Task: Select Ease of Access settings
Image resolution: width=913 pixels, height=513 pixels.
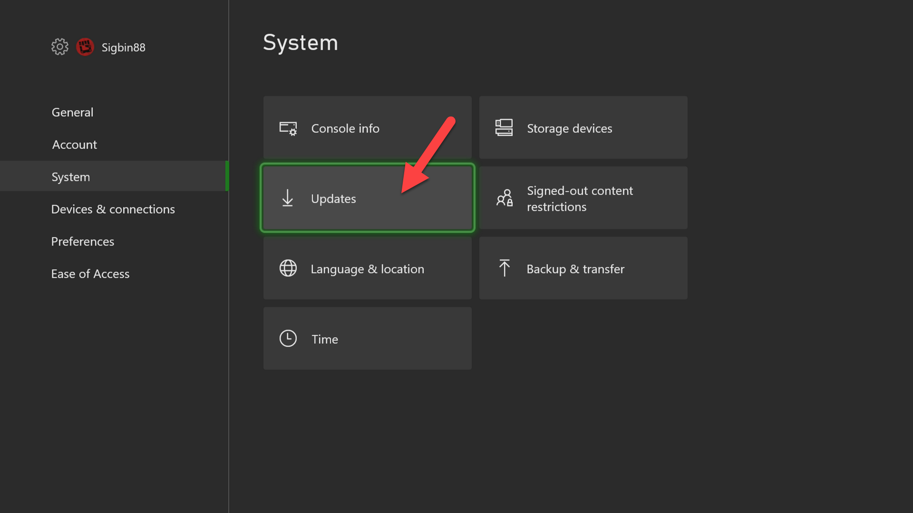Action: [x=90, y=273]
